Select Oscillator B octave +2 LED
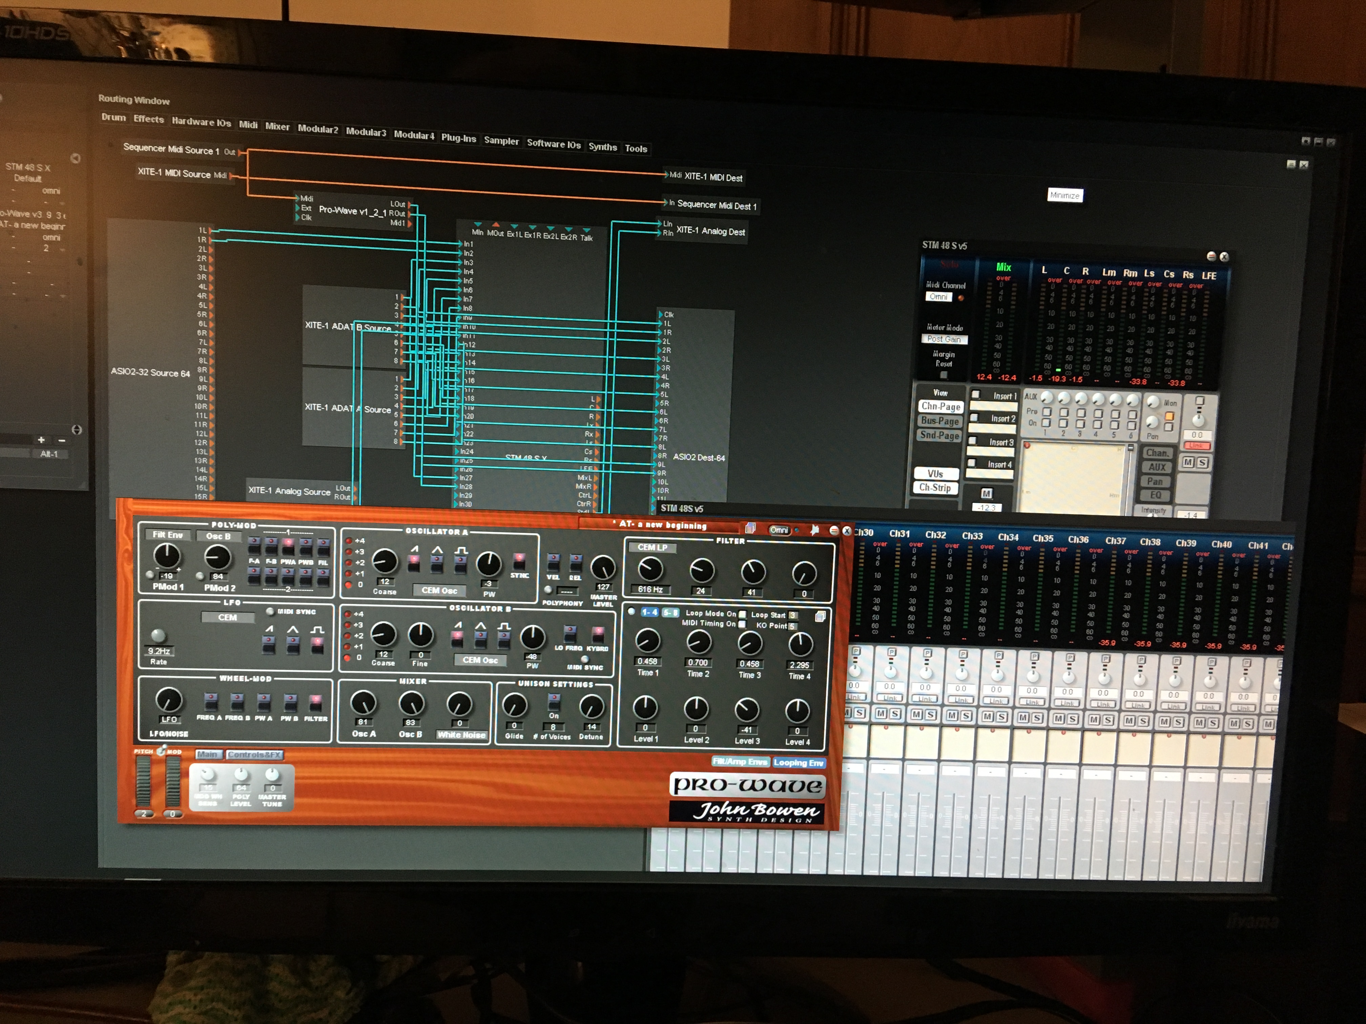 tap(348, 636)
